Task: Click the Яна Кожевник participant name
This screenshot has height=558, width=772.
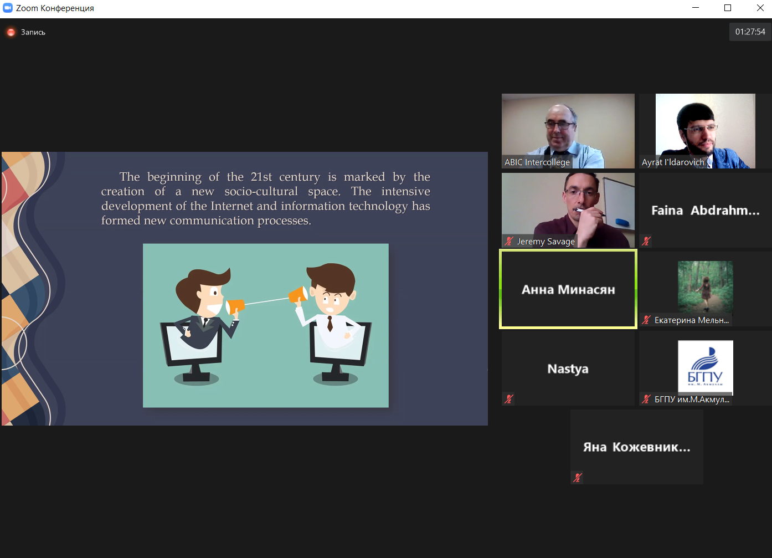Action: click(636, 447)
